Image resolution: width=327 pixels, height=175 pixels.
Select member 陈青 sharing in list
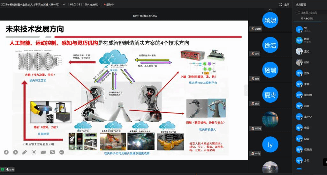pyautogui.click(x=310, y=40)
